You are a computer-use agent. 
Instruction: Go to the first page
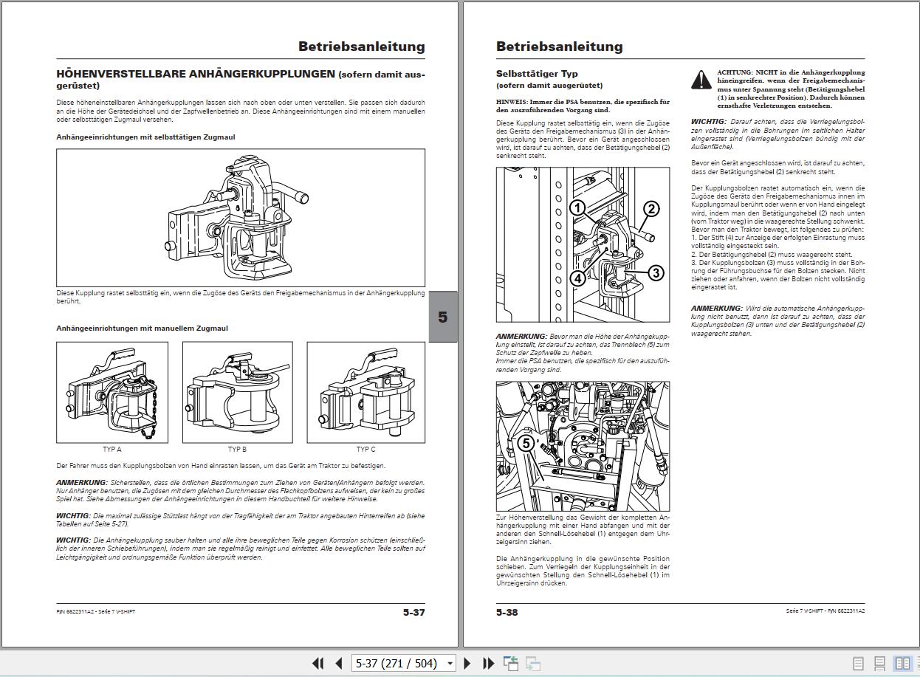click(317, 664)
